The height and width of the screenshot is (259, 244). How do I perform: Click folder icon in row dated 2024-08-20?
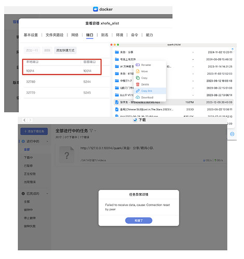(x=117, y=59)
